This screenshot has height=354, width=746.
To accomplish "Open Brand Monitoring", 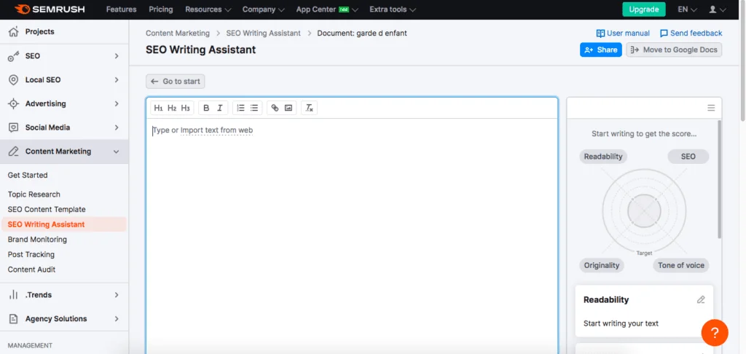I will click(x=37, y=240).
